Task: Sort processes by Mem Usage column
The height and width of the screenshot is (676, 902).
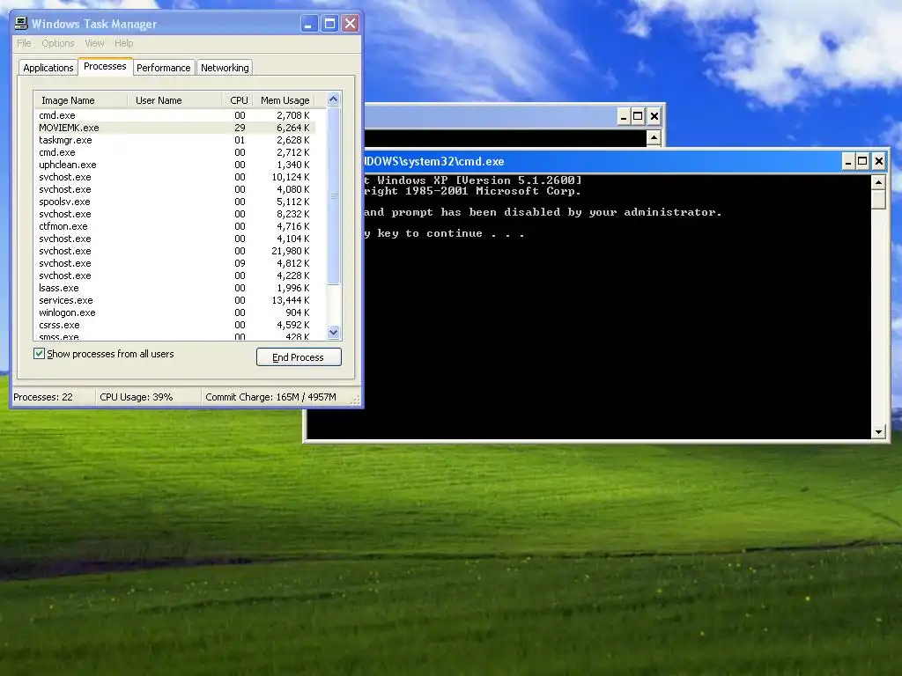Action: [285, 100]
